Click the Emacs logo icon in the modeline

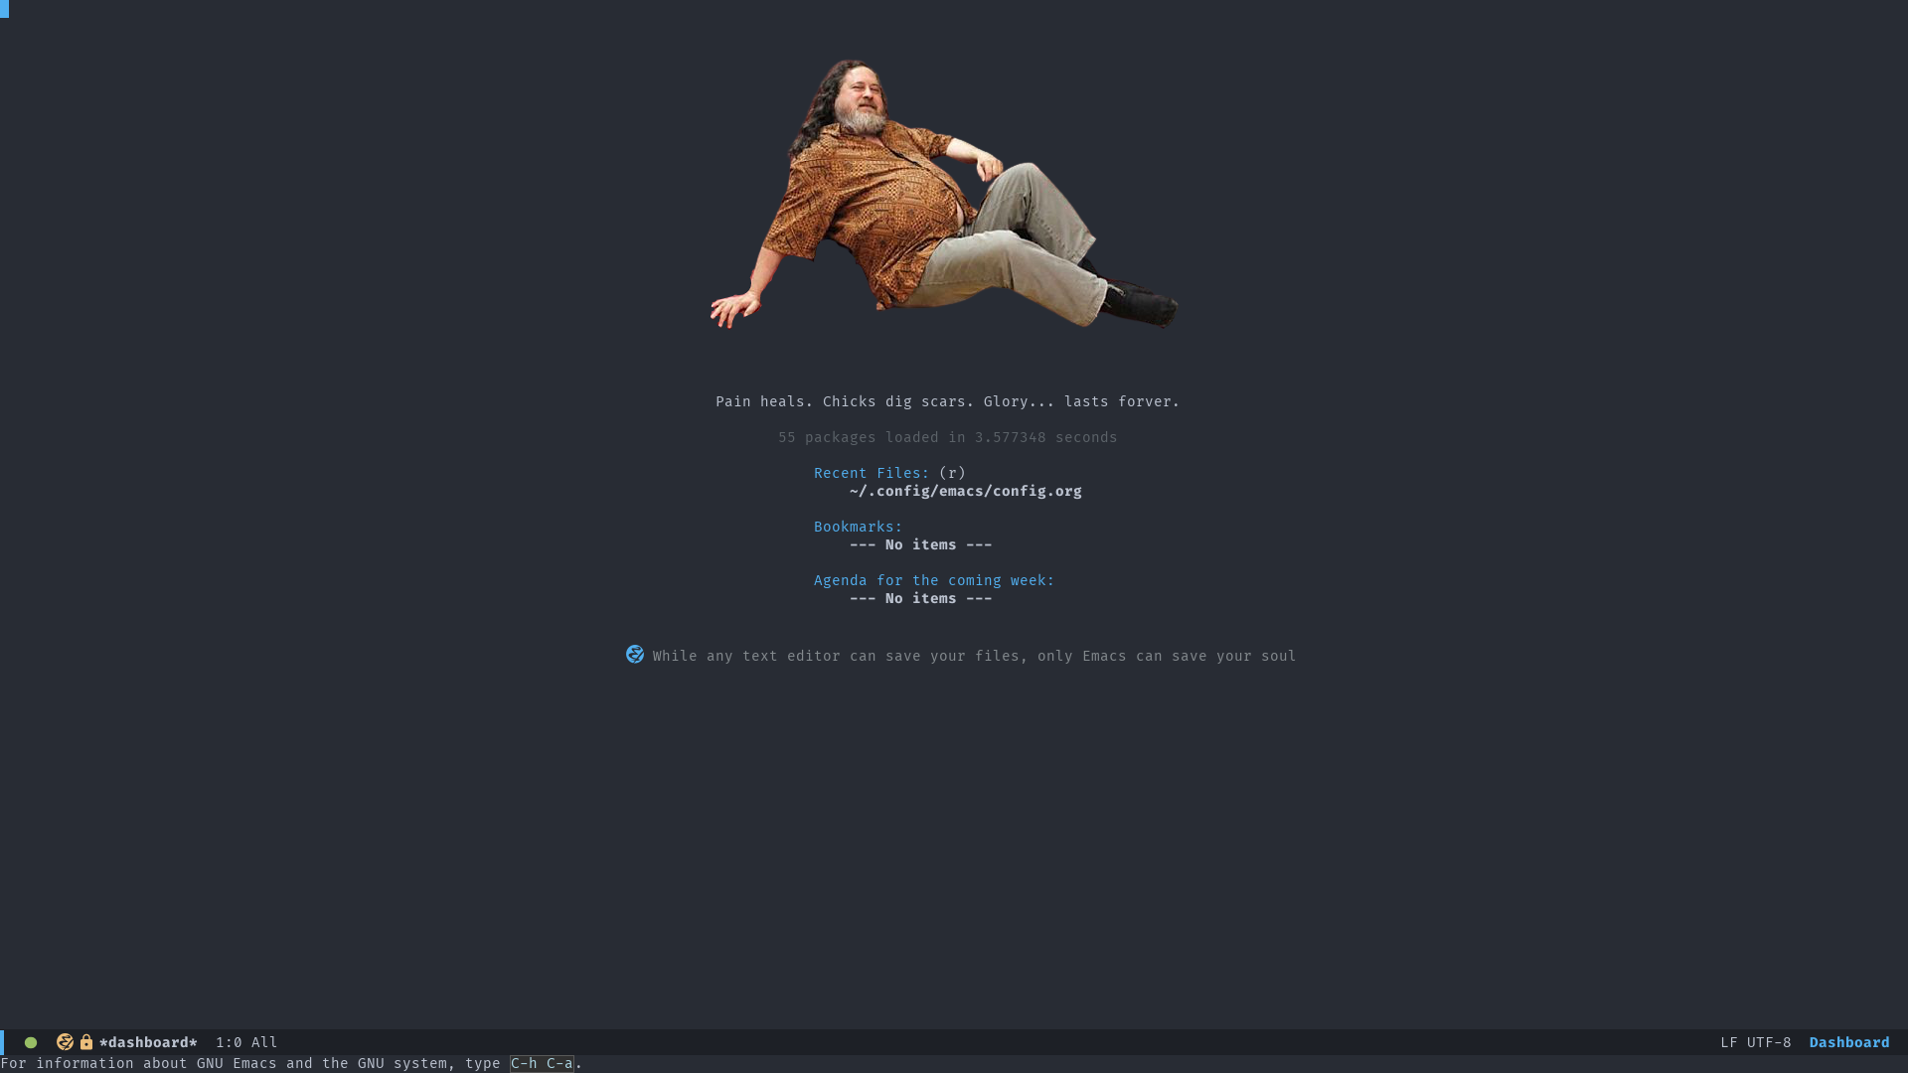coord(65,1042)
